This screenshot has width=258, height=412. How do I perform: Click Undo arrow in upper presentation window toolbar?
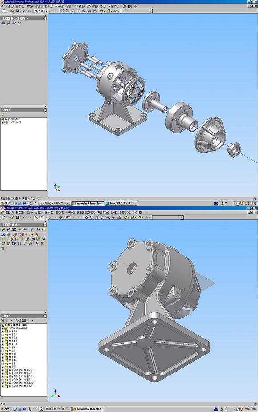pyautogui.click(x=24, y=11)
